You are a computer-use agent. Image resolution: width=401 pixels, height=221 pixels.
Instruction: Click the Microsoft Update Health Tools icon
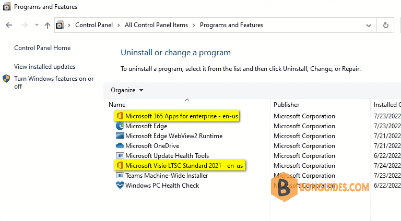(120, 156)
